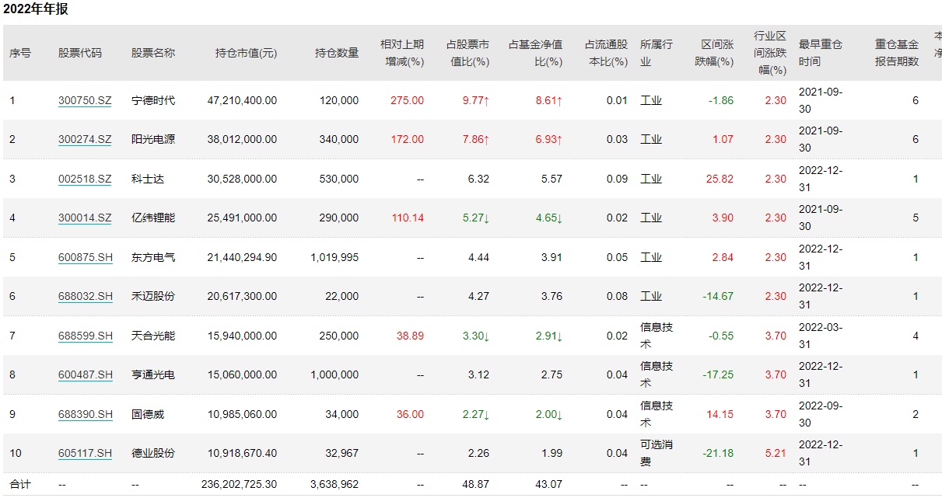Click the 所属行业 column header
Screen dimensions: 942x498
pyautogui.click(x=657, y=53)
